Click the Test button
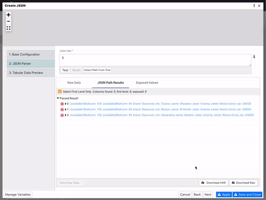Screen dimensions: 266x200 click(65, 70)
